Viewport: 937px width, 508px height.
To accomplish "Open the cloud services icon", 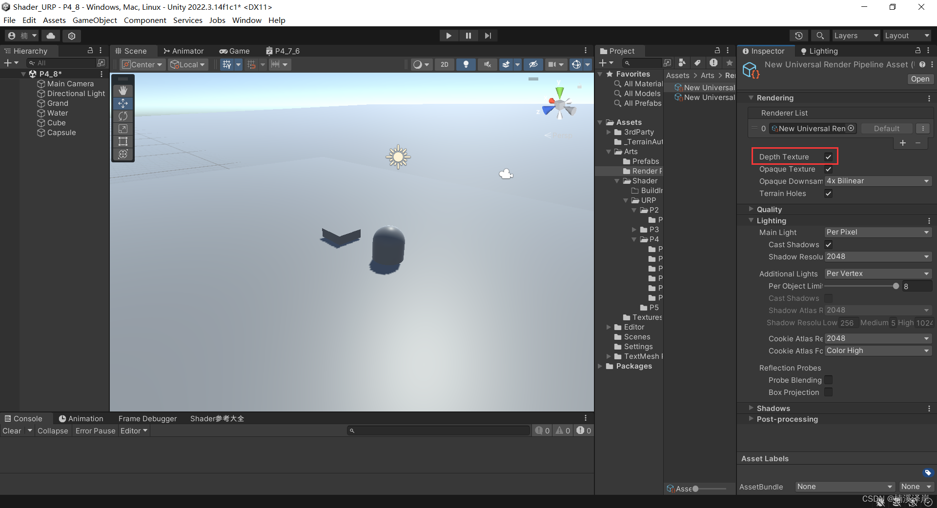I will [51, 36].
